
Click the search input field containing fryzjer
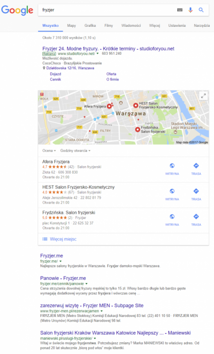107,10
